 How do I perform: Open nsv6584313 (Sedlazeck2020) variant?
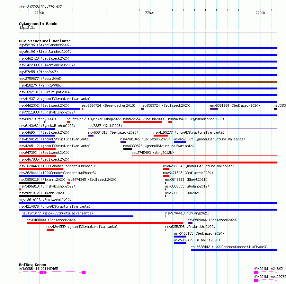(x=113, y=132)
